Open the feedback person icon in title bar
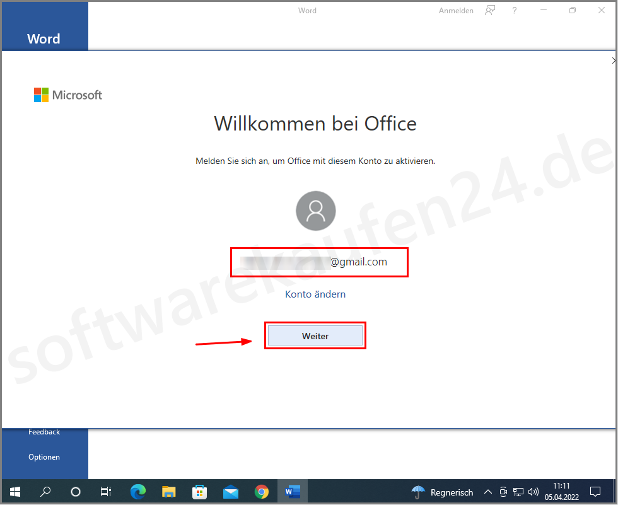Viewport: 618px width, 505px height. (490, 11)
